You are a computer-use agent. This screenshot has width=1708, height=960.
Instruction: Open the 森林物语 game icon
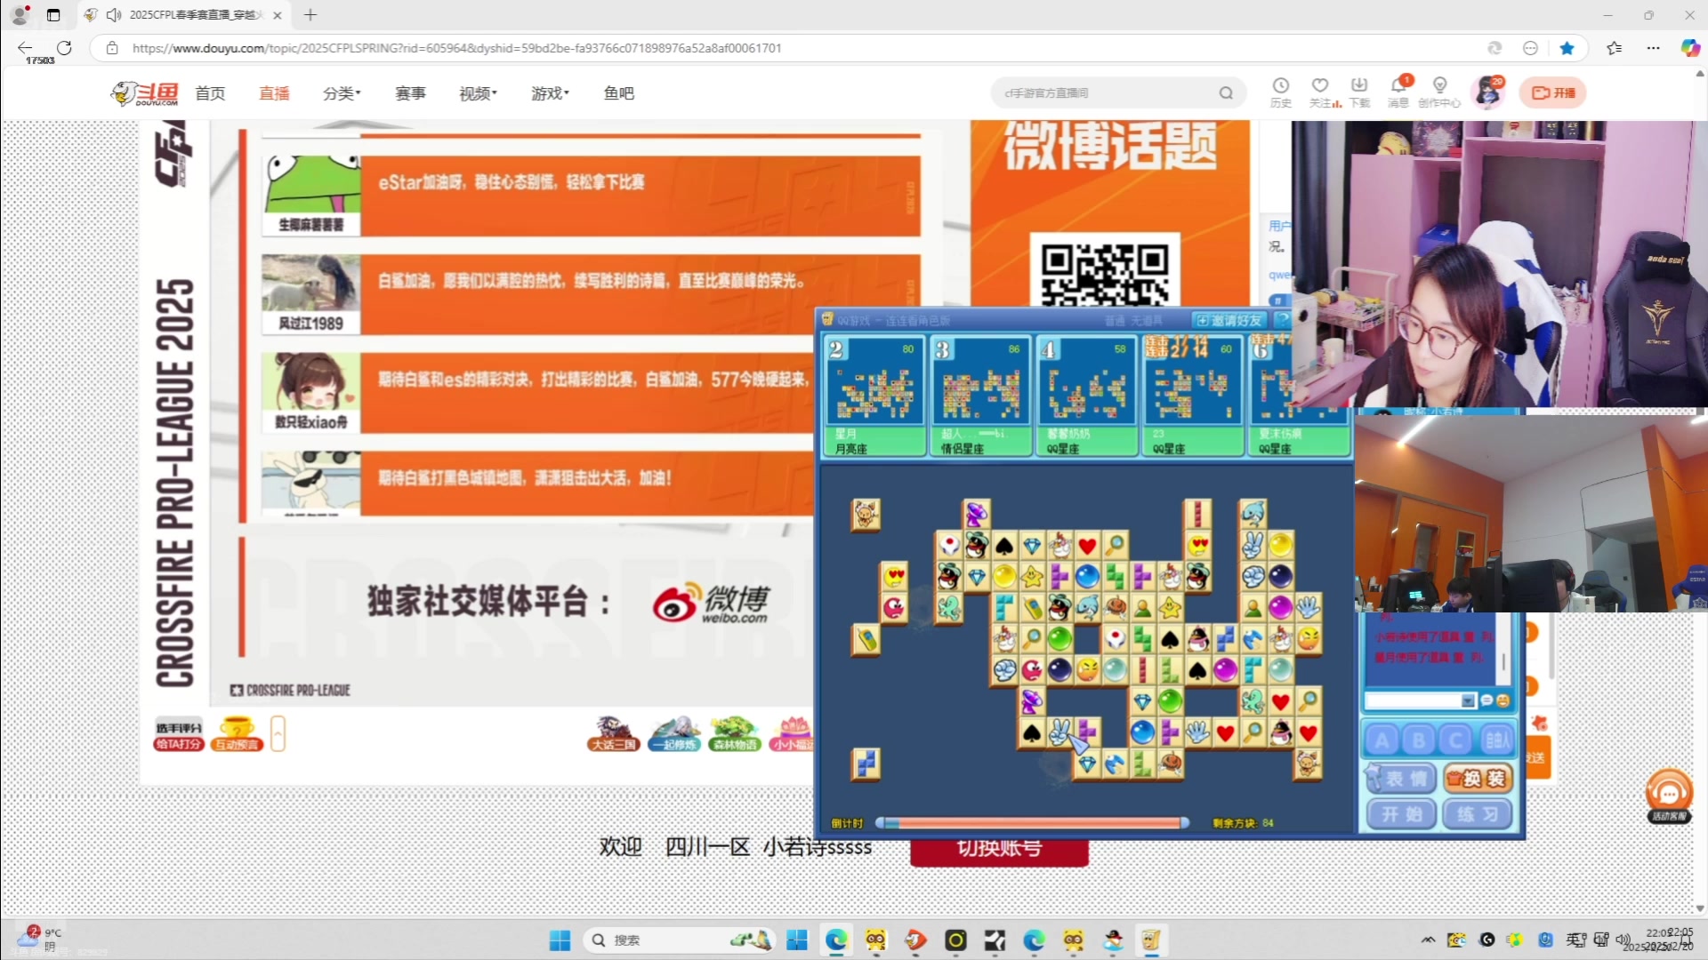(x=735, y=734)
